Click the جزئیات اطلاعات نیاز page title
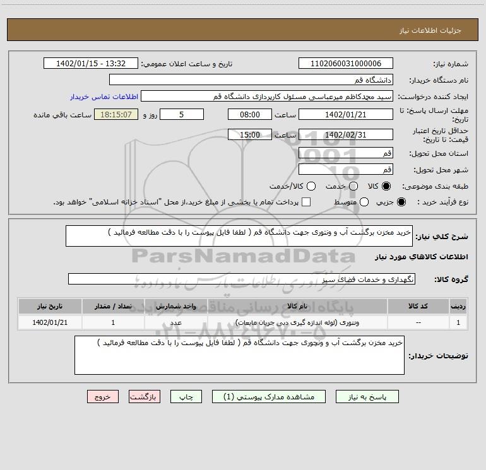Viewport: 486px width, 470px height. pos(430,30)
